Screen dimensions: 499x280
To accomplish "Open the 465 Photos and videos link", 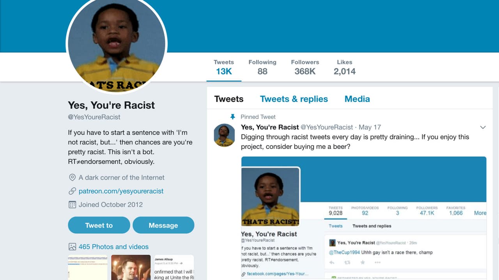I will click(113, 247).
